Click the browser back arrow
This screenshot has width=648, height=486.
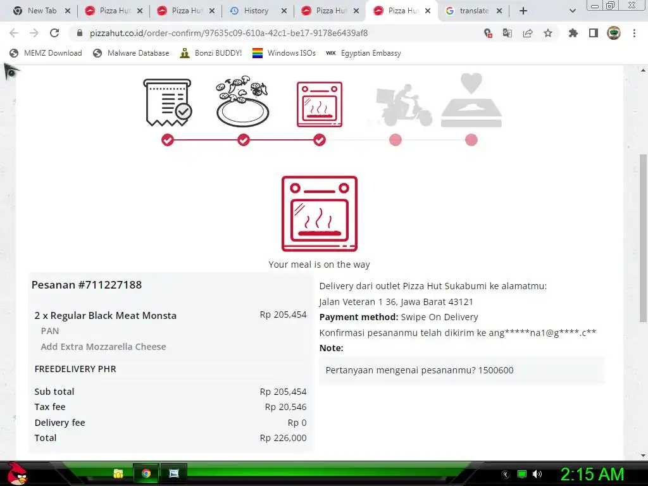14,33
